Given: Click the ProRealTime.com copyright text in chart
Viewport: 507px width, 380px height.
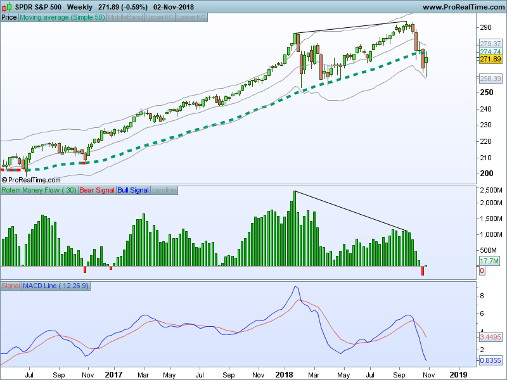Looking at the screenshot, I should [31, 180].
